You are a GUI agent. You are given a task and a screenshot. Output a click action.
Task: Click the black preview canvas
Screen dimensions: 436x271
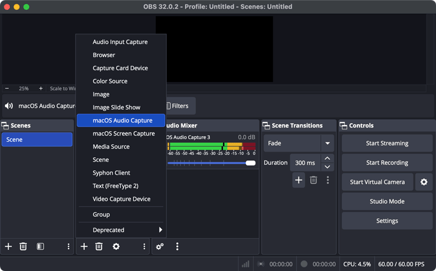coord(214,49)
